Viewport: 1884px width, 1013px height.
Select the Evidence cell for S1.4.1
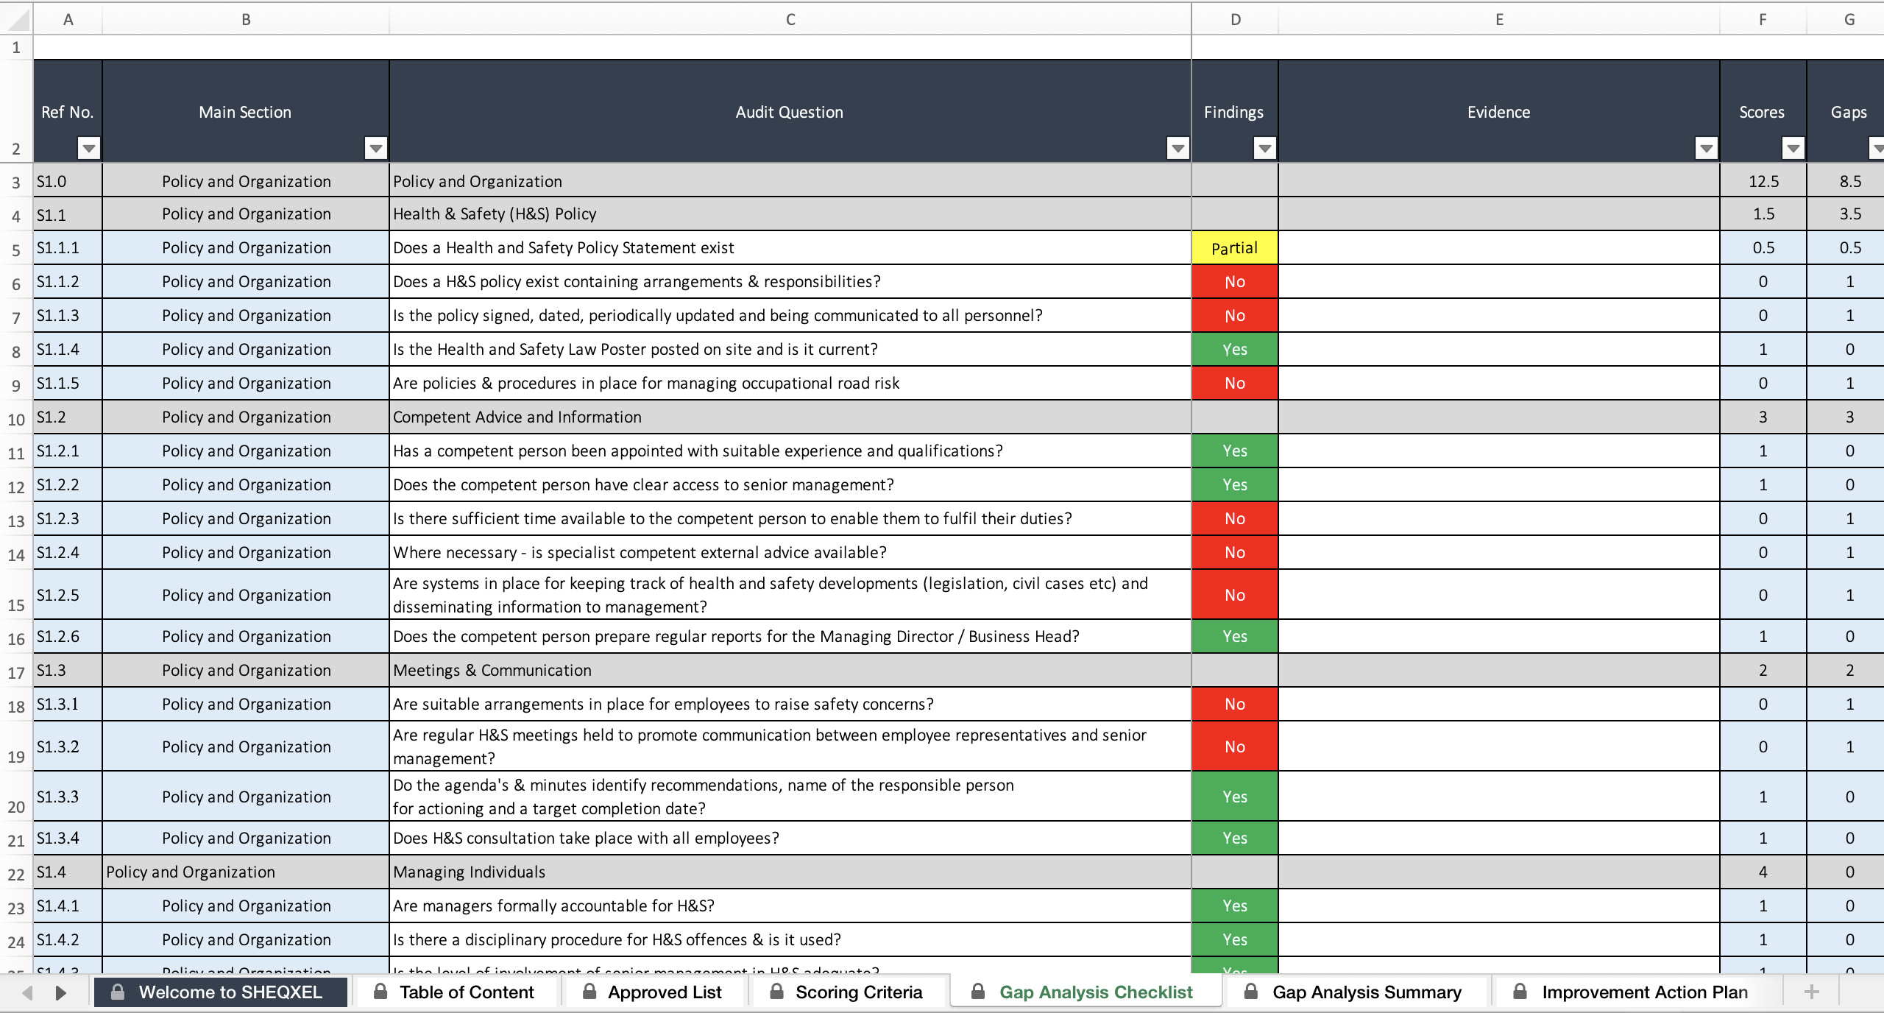pyautogui.click(x=1499, y=906)
